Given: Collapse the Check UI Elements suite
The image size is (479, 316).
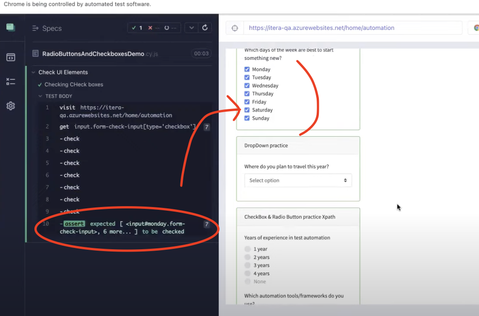Looking at the screenshot, I should 63,72.
